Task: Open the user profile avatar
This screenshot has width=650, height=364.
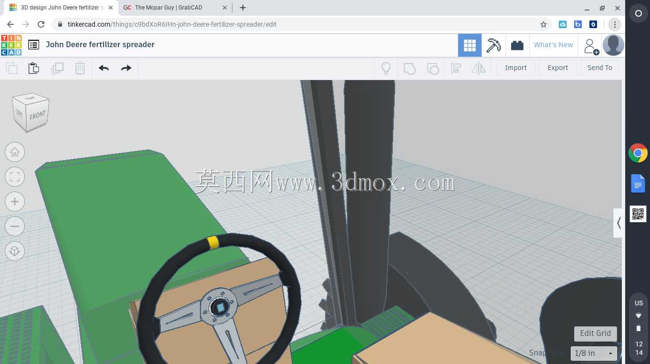Action: 613,45
